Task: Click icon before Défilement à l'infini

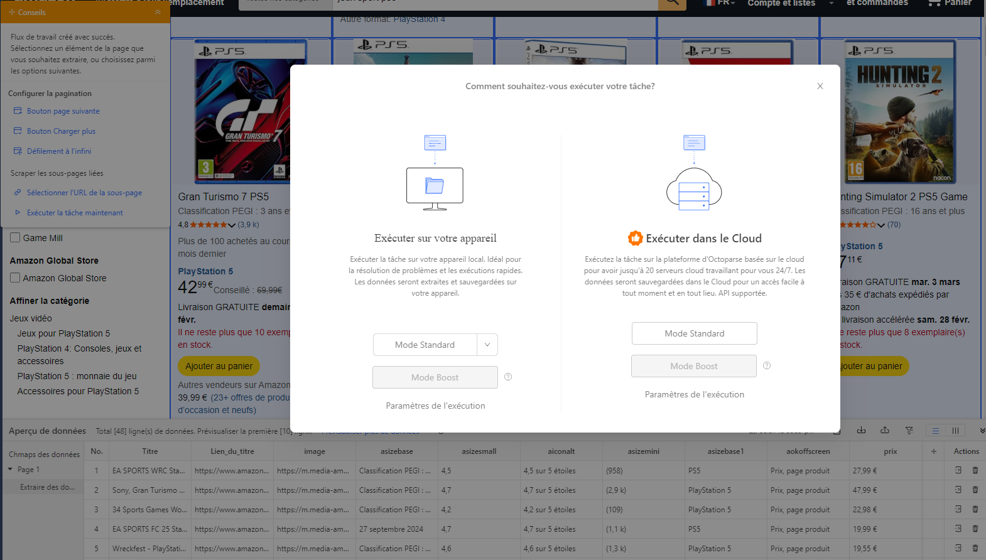Action: [x=18, y=151]
